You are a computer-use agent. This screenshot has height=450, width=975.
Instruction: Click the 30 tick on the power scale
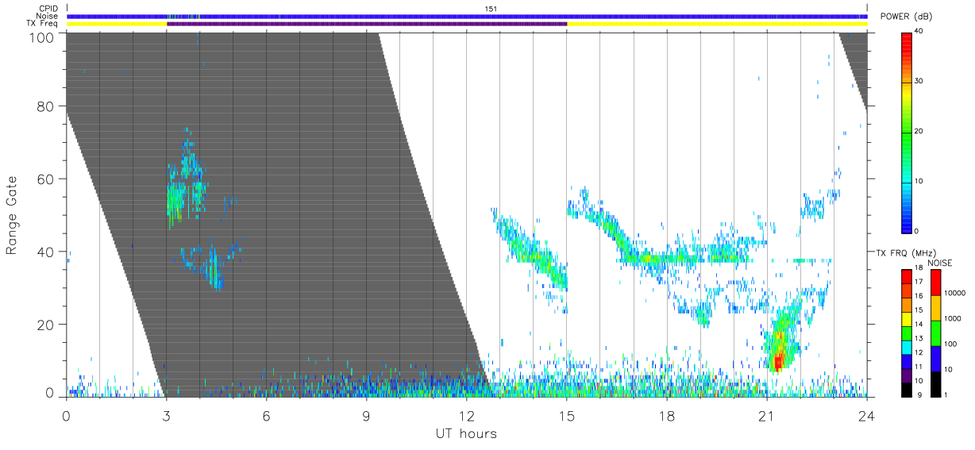pyautogui.click(x=920, y=82)
